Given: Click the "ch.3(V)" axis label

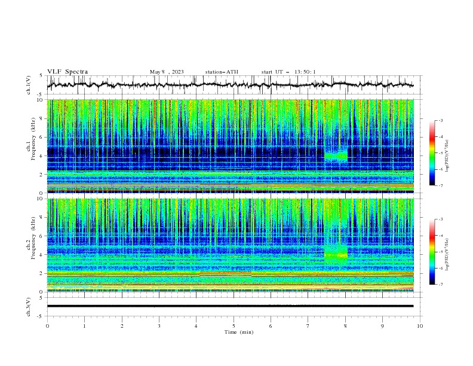Looking at the screenshot, I should pos(29,307).
